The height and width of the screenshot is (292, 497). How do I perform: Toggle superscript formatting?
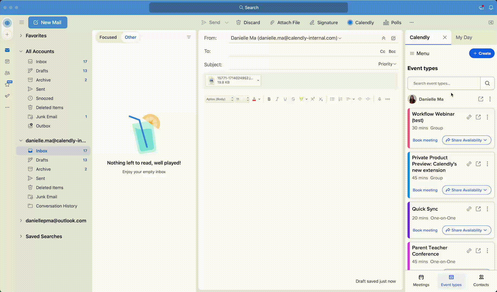click(313, 99)
